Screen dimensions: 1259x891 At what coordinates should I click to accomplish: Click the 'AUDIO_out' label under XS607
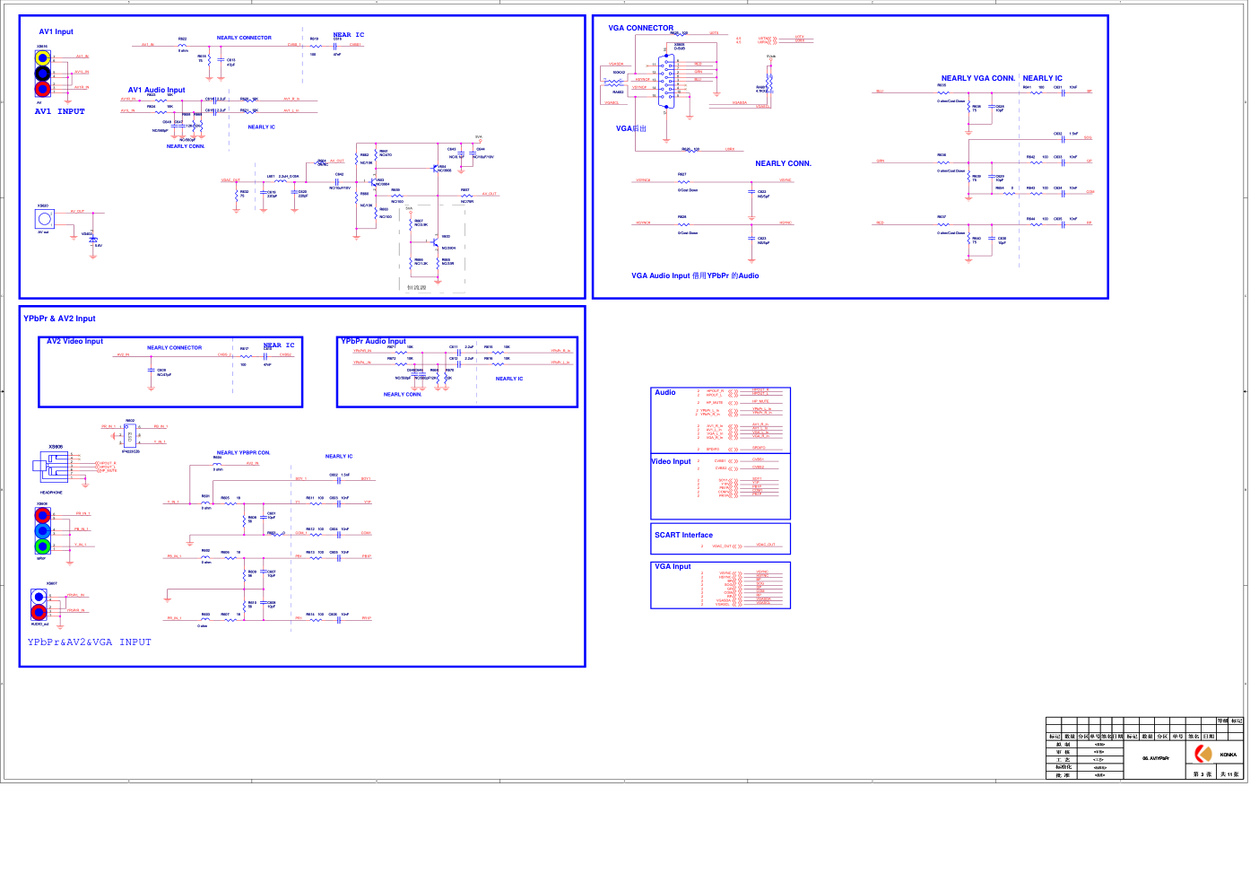pos(39,624)
